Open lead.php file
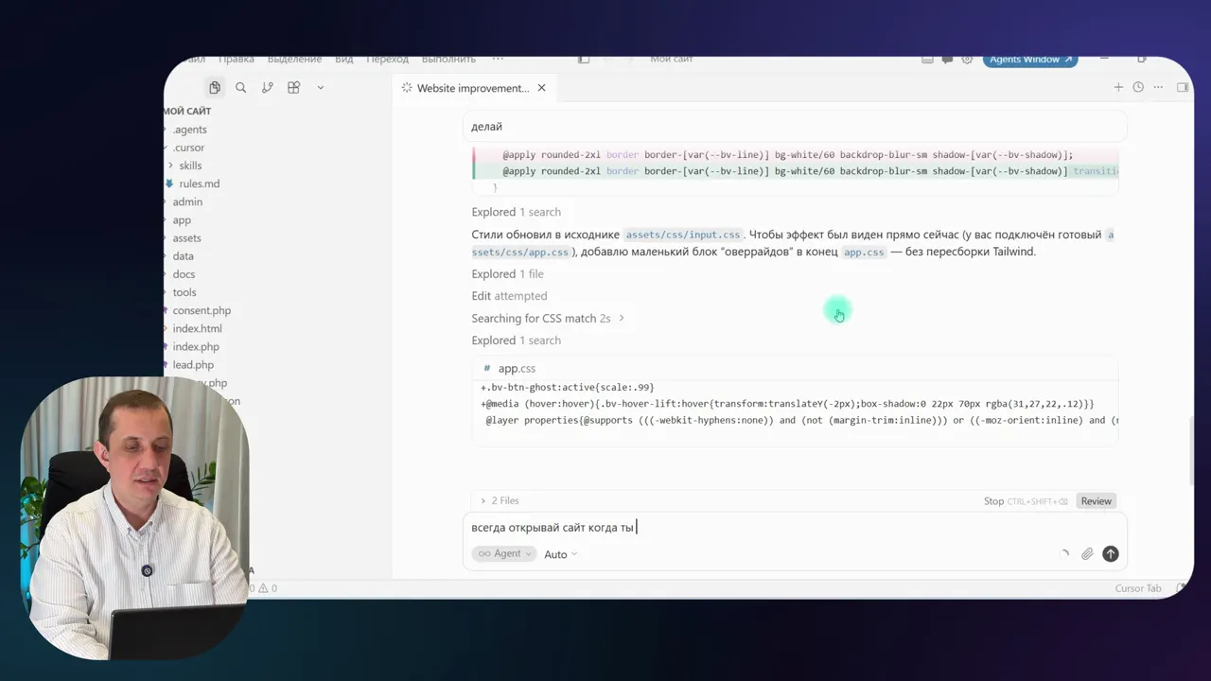1211x681 pixels. click(193, 365)
